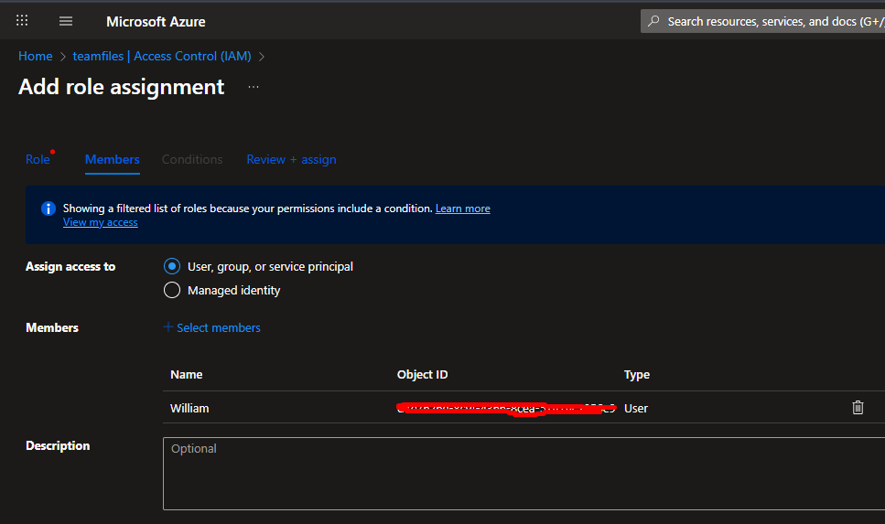Screen dimensions: 885x524
Task: Switch to the Members tab
Action: coord(112,159)
